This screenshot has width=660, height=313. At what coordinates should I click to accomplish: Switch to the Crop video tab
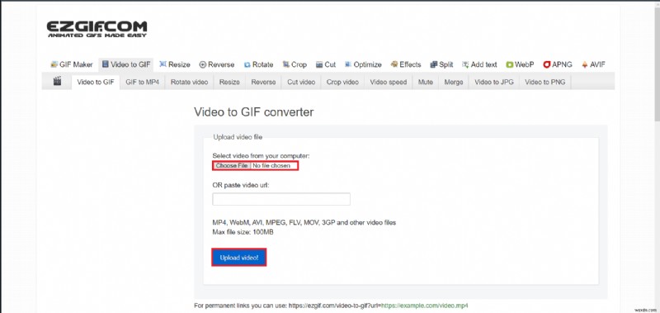342,82
